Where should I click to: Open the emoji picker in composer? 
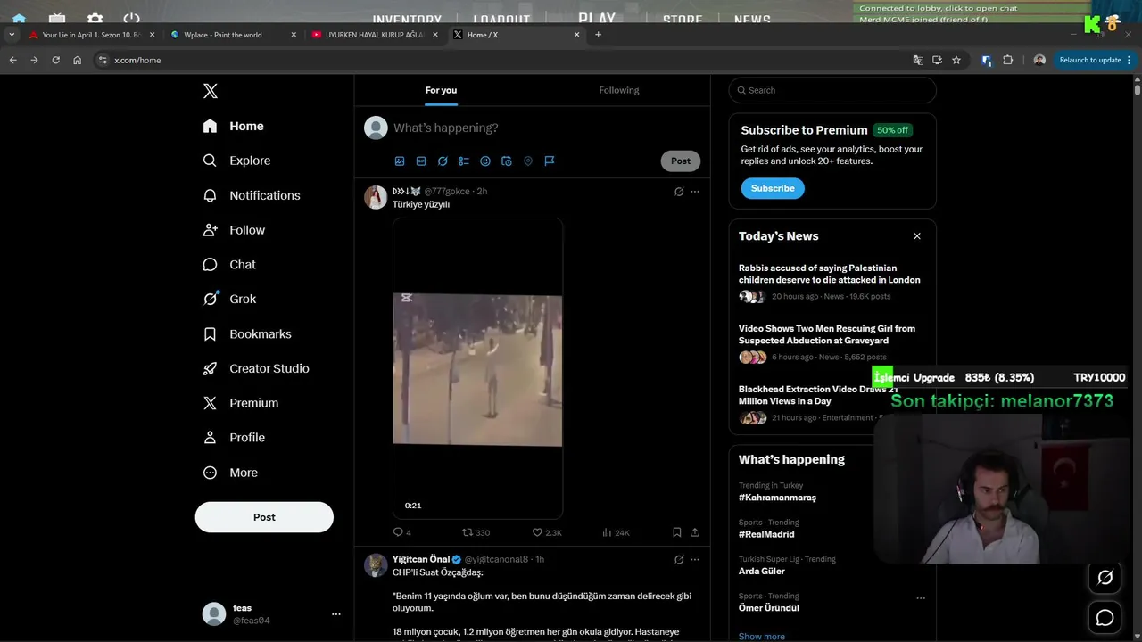click(485, 161)
